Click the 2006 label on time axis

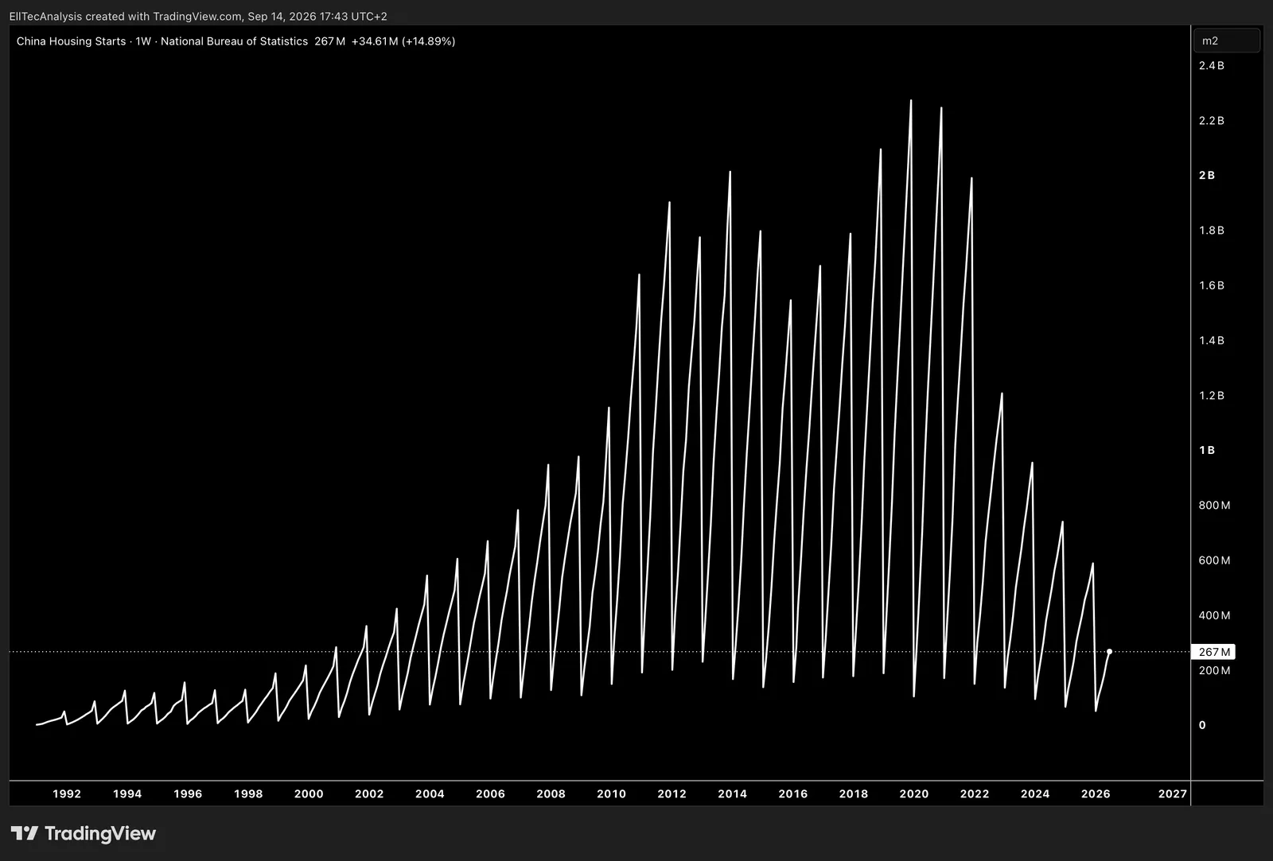[490, 793]
